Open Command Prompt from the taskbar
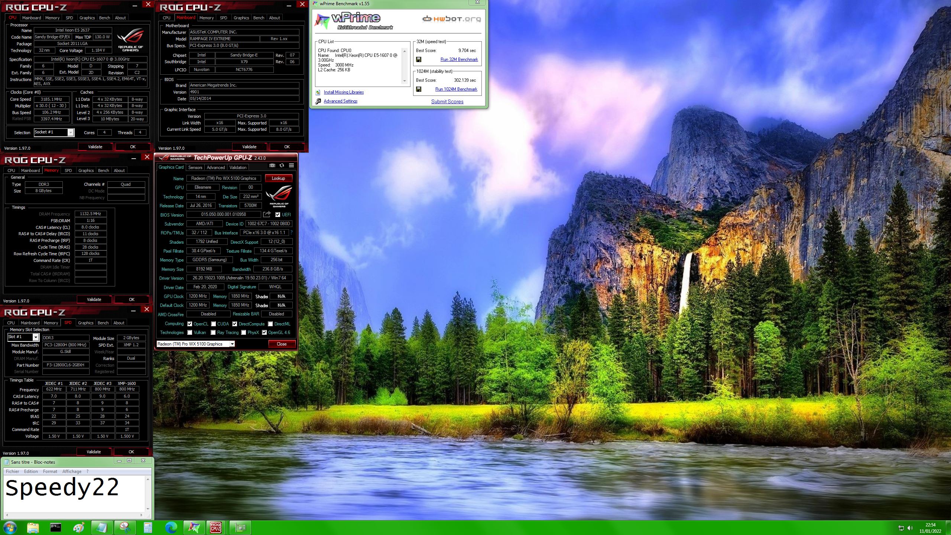The width and height of the screenshot is (951, 535). pyautogui.click(x=56, y=528)
